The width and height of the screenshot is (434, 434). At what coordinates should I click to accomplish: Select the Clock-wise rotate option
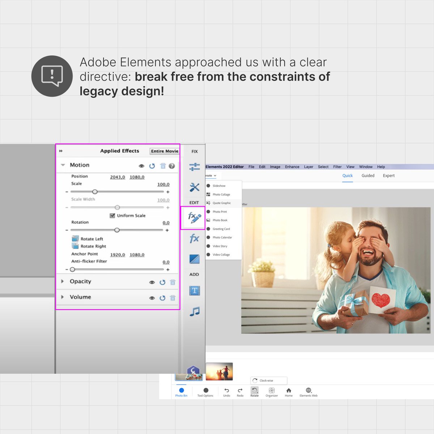(269, 380)
